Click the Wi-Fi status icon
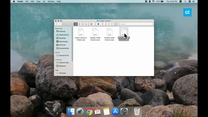This screenshot has width=208, height=117. tap(153, 1)
